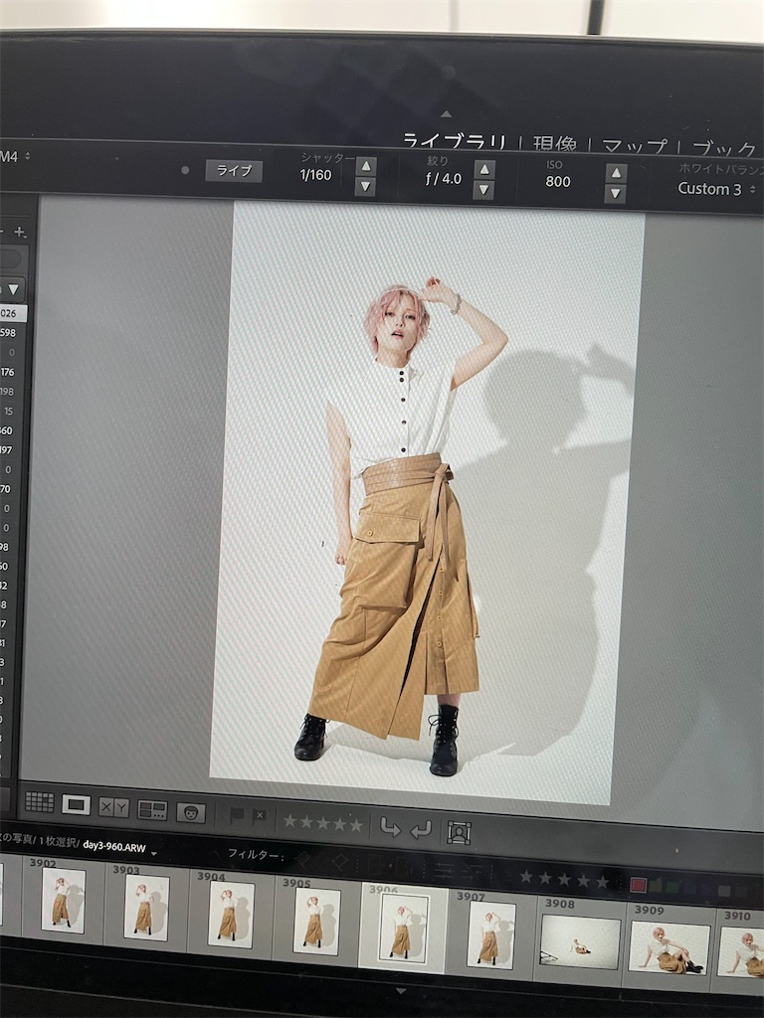This screenshot has width=764, height=1018.
Task: Lower ISO with down arrow
Action: (x=615, y=194)
